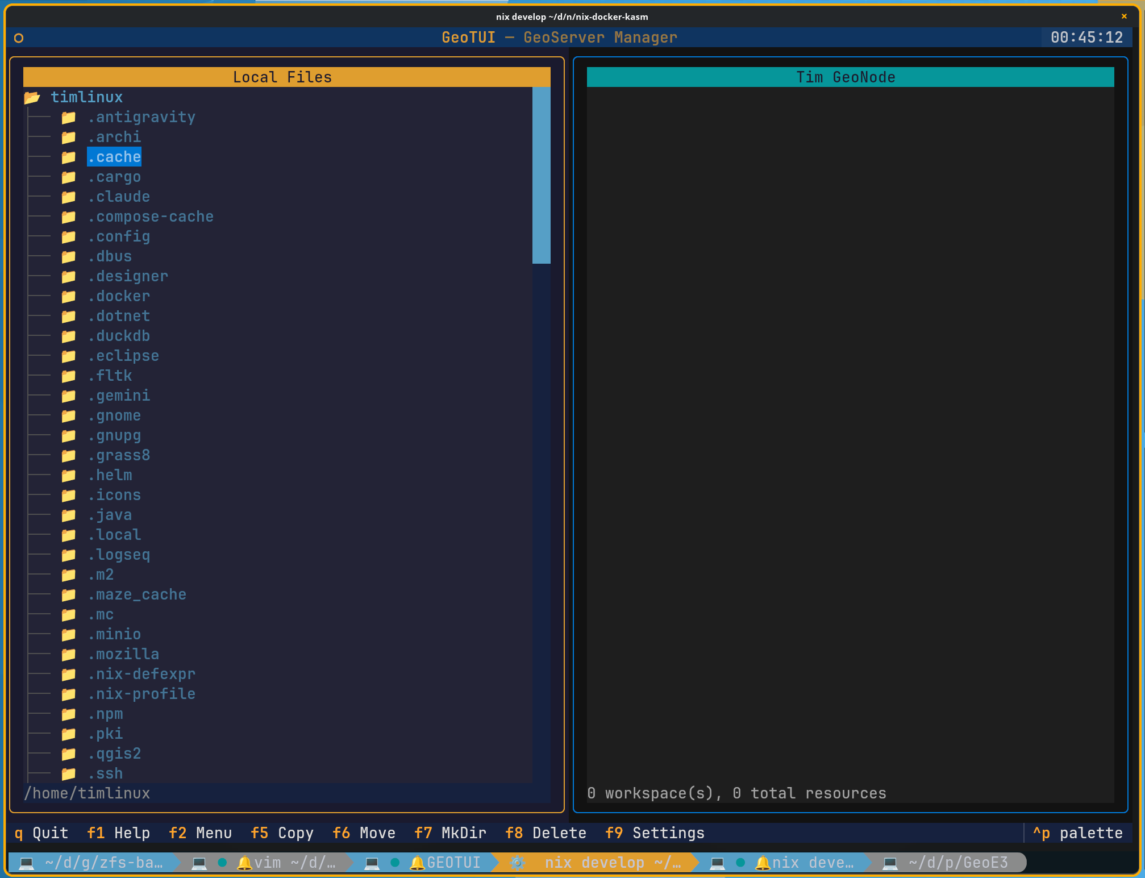Viewport: 1145px width, 878px height.
Task: Click the open folder icon beside timlinux
Action: [32, 97]
